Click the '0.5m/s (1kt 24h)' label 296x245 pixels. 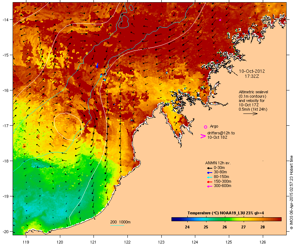[253, 109]
